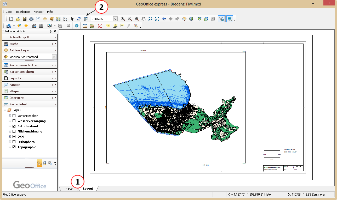Viewport: 337px width, 200px height.
Task: Switch to the Karte tab
Action: point(69,189)
